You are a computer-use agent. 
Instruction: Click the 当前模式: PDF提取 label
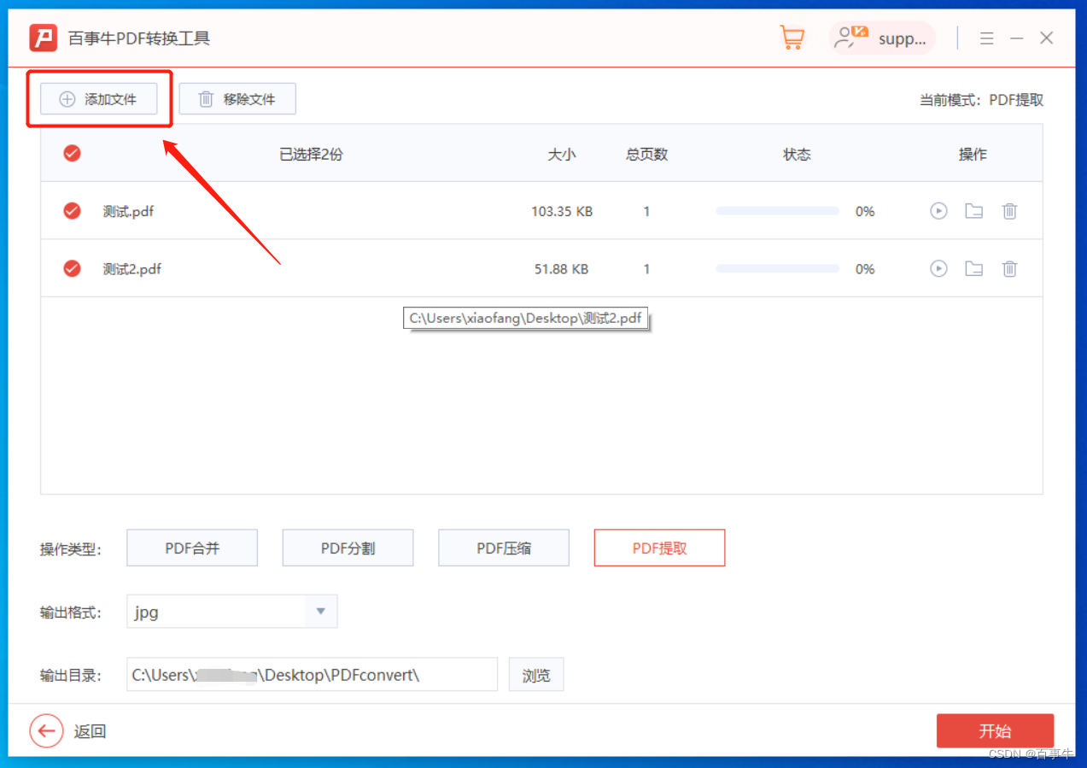coord(981,100)
